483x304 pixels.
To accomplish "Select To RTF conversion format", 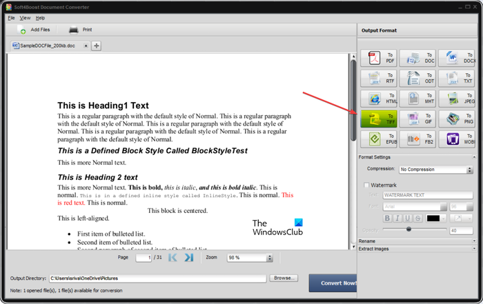I will (x=379, y=78).
